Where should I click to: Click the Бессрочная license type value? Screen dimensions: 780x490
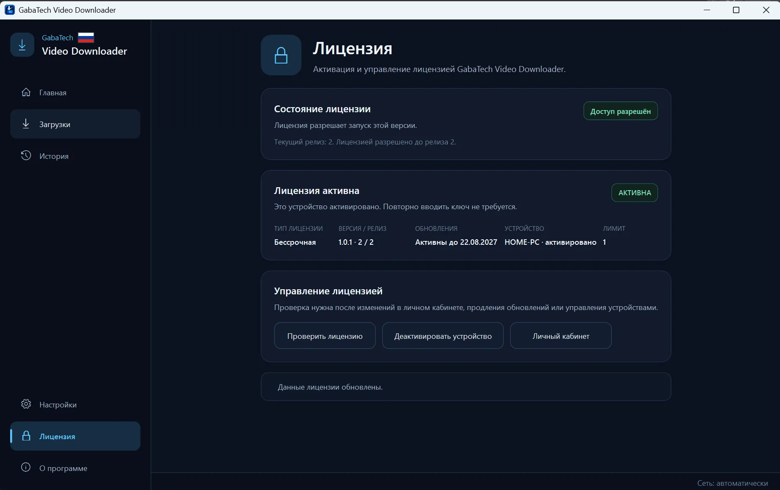295,242
